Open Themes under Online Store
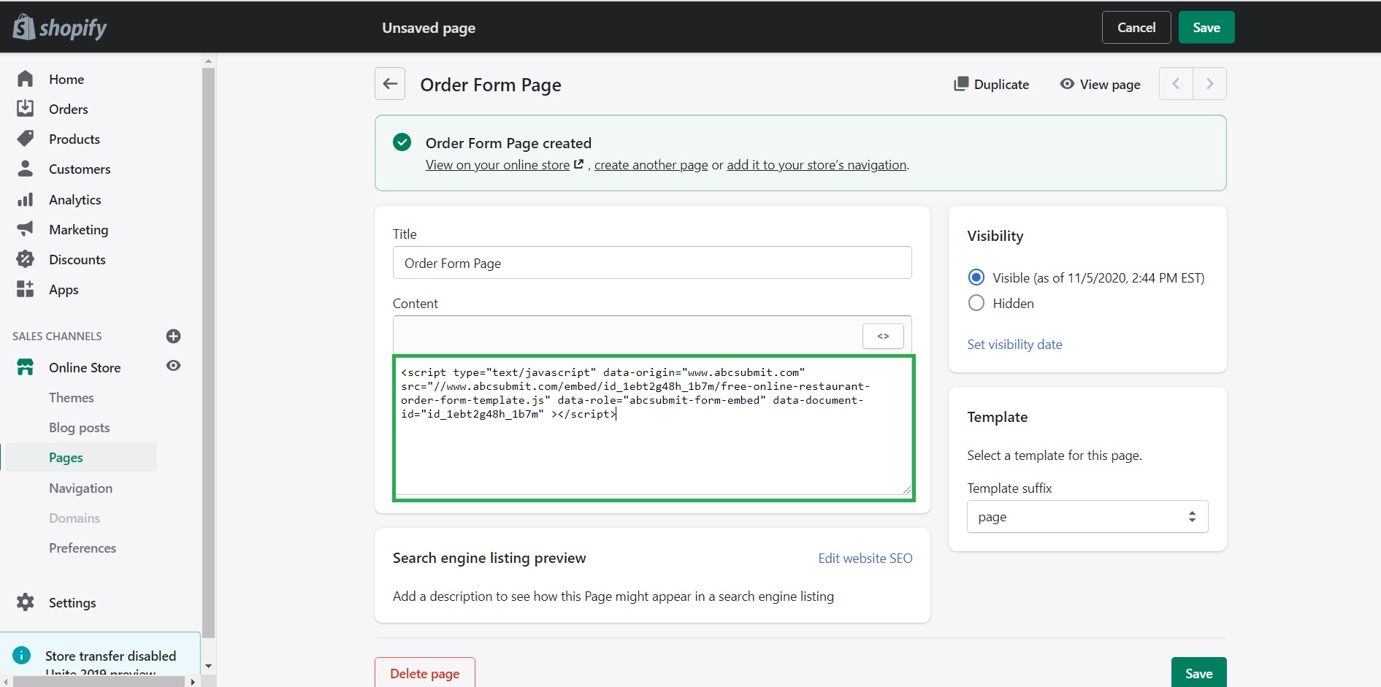Image resolution: width=1381 pixels, height=687 pixels. (72, 397)
